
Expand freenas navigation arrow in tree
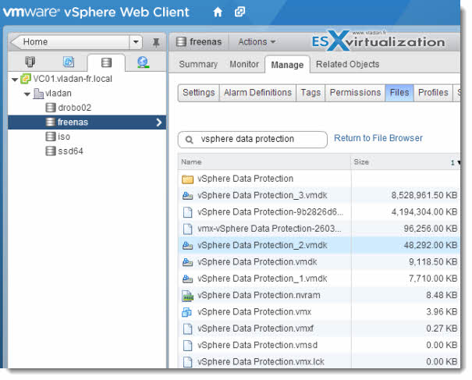(x=159, y=123)
